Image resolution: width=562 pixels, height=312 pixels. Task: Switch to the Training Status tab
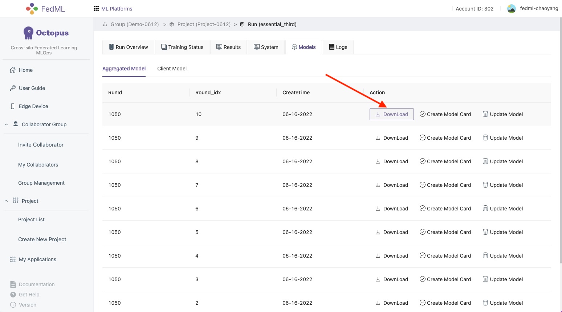pos(182,47)
